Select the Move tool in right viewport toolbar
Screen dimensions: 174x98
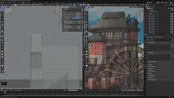click(87, 16)
